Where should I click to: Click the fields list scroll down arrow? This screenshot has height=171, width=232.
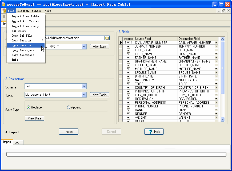[222, 119]
